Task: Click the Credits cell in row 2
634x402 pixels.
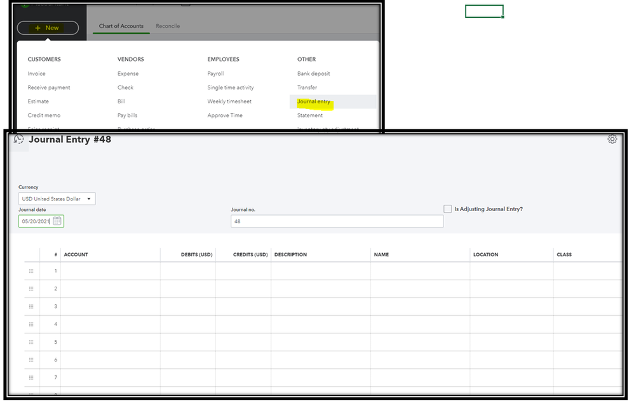Action: coord(243,289)
